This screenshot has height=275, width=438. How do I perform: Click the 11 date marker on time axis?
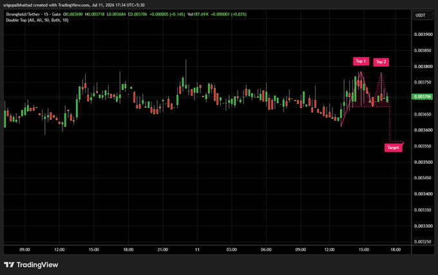197,250
